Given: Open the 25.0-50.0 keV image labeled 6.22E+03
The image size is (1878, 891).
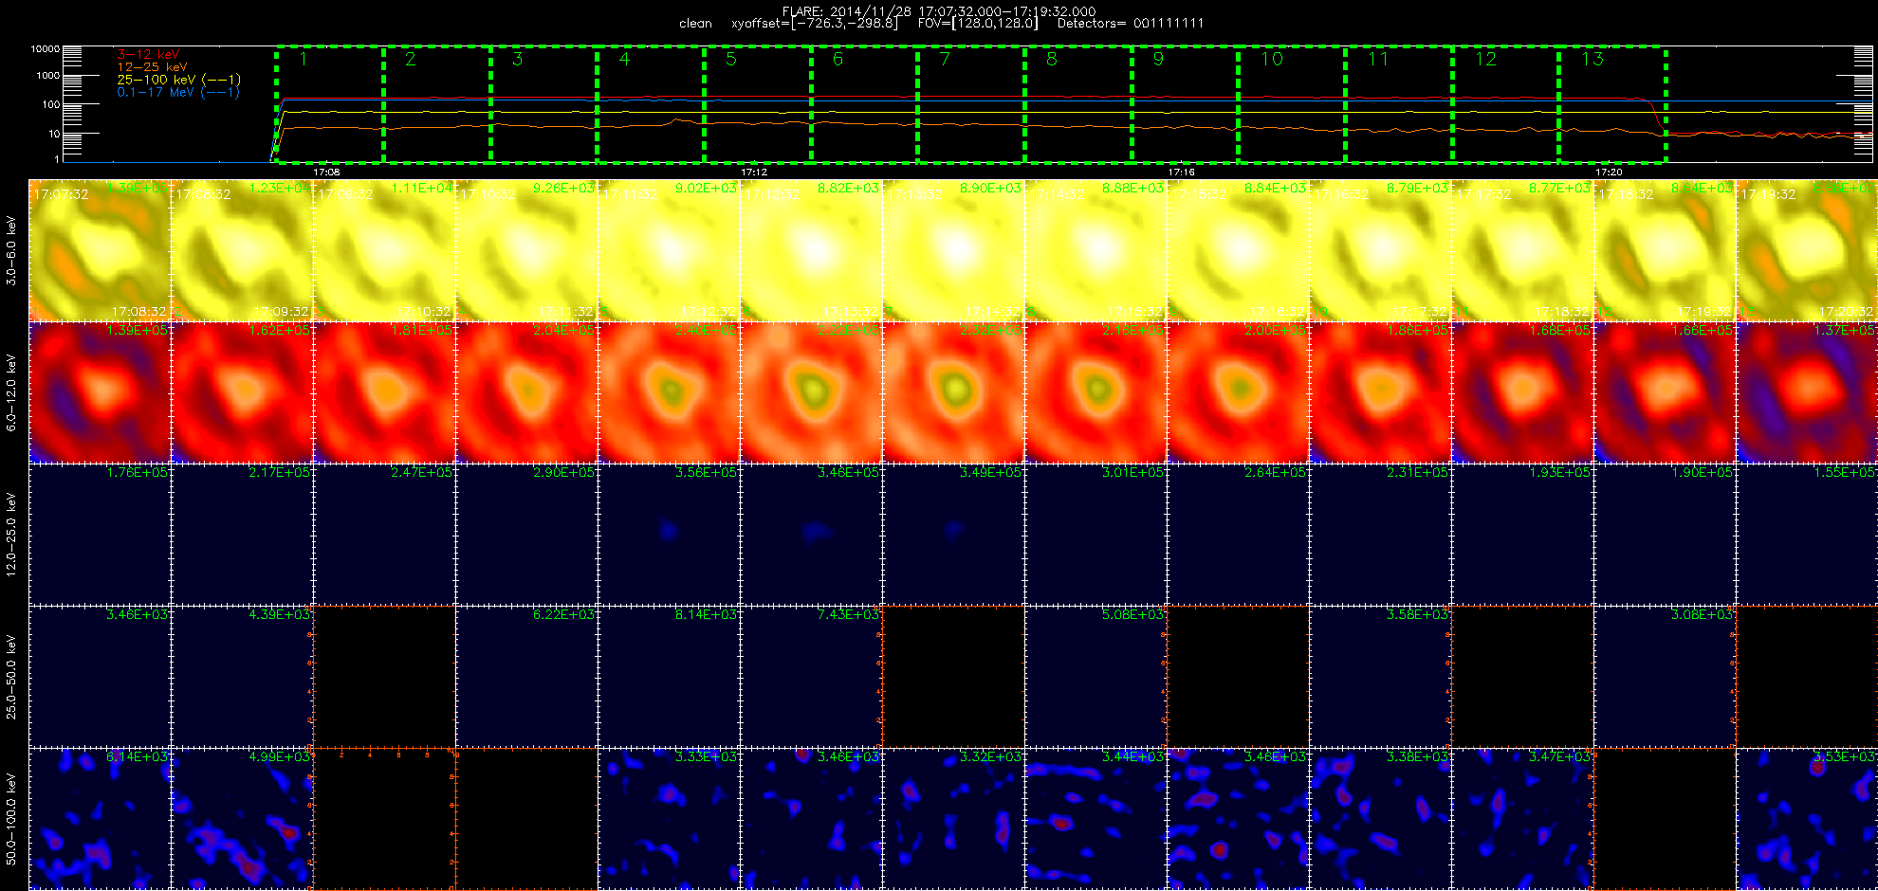Looking at the screenshot, I should 526,677.
